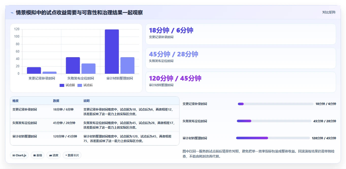Click table value 45分钟 / 28分钟
The width and height of the screenshot is (346, 169).
tap(64, 123)
